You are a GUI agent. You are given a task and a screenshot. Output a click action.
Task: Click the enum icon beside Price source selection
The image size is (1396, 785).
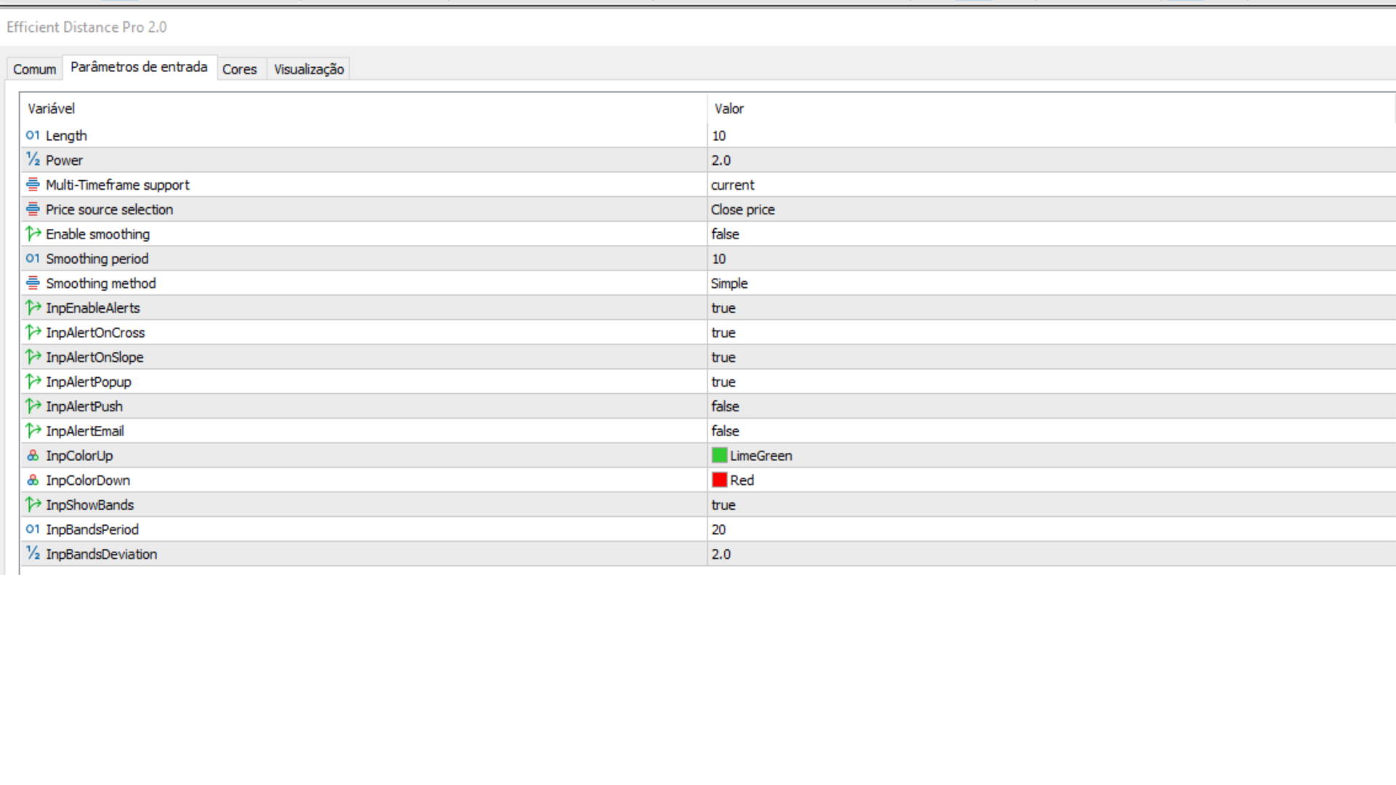point(33,209)
